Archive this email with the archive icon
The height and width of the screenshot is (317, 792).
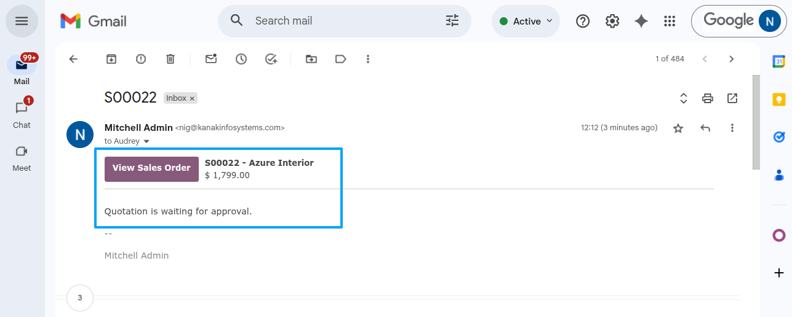pos(111,59)
